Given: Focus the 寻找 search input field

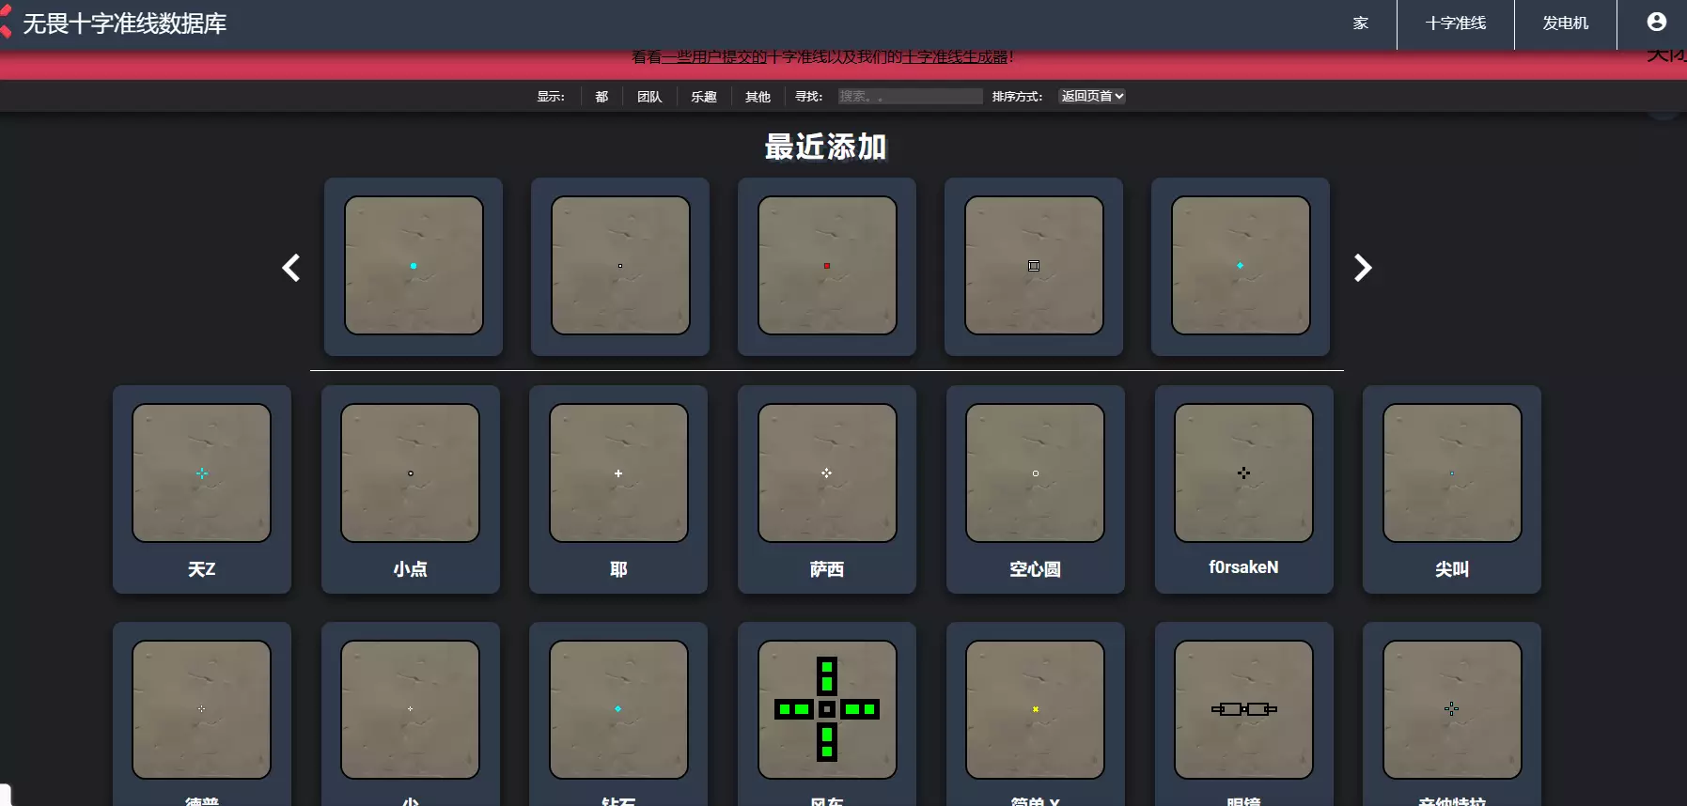Looking at the screenshot, I should 910,96.
